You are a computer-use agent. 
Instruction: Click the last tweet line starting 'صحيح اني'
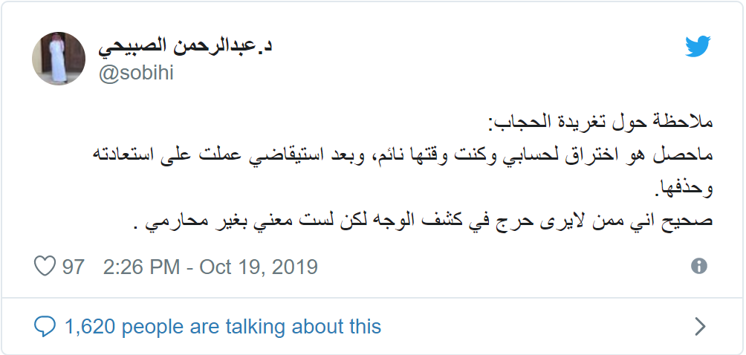pos(423,221)
